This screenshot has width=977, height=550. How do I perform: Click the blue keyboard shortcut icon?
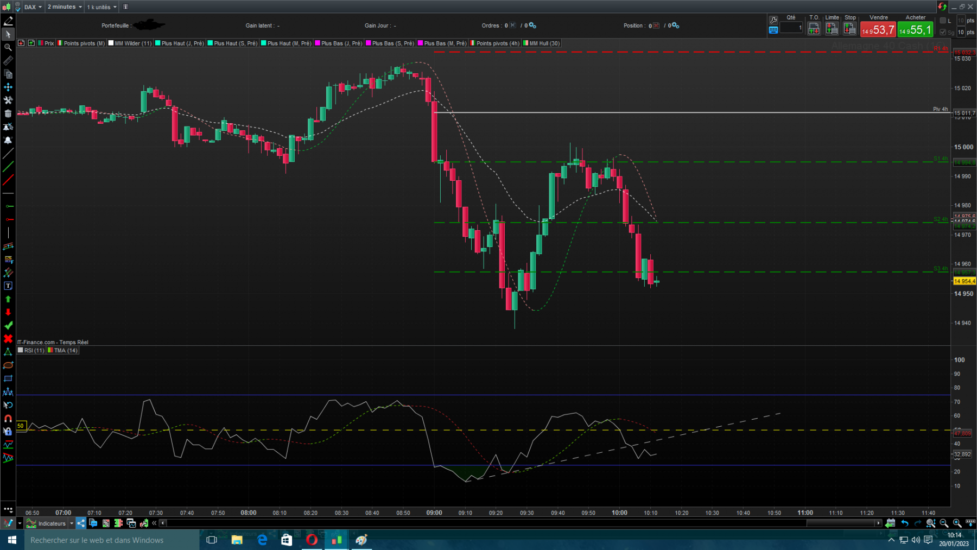(x=773, y=30)
